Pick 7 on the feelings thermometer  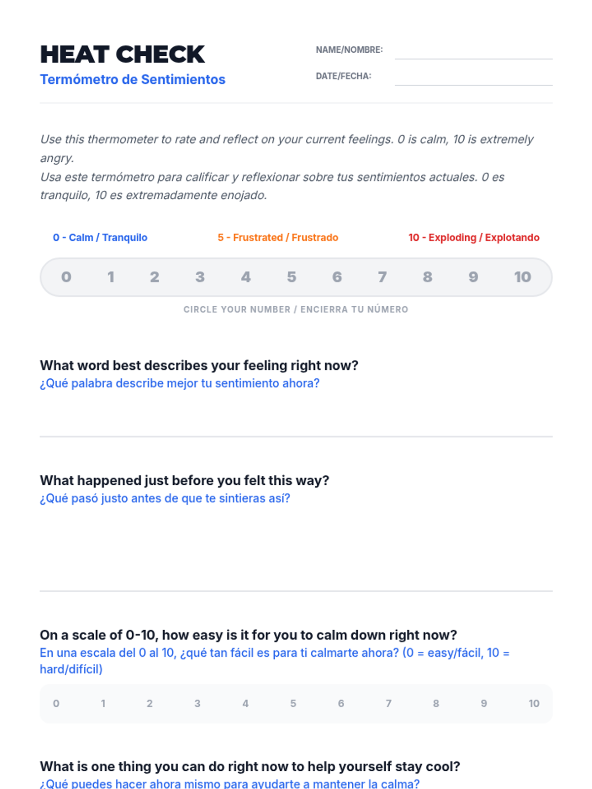tap(382, 277)
